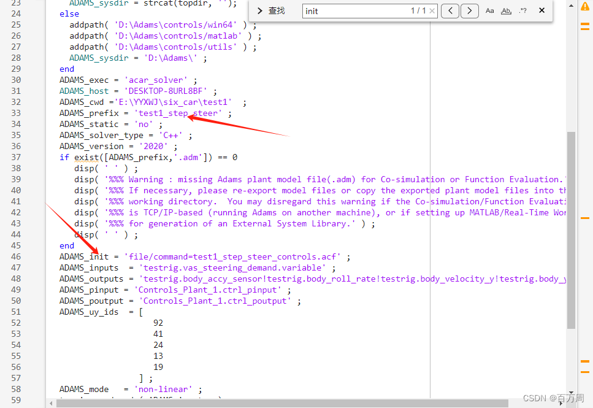This screenshot has height=408, width=593.
Task: Click the 'non-linear' string value
Action: pyautogui.click(x=163, y=389)
